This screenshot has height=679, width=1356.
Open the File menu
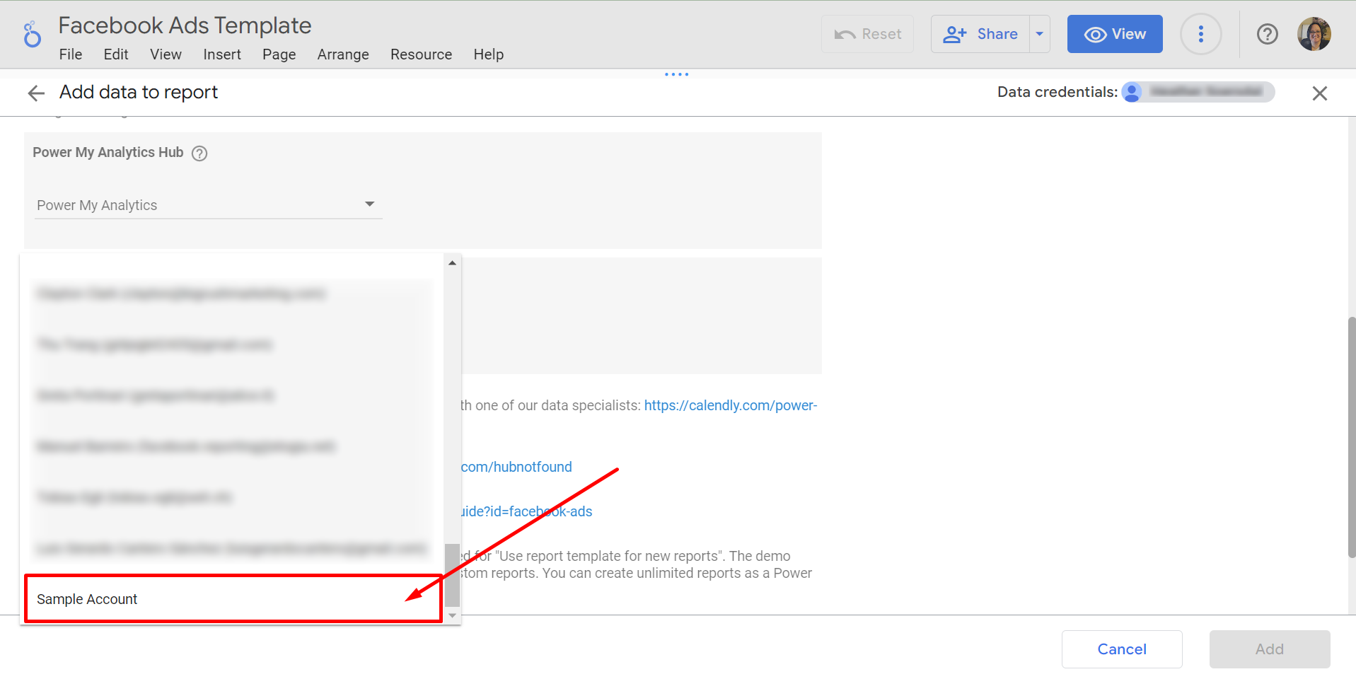click(71, 54)
